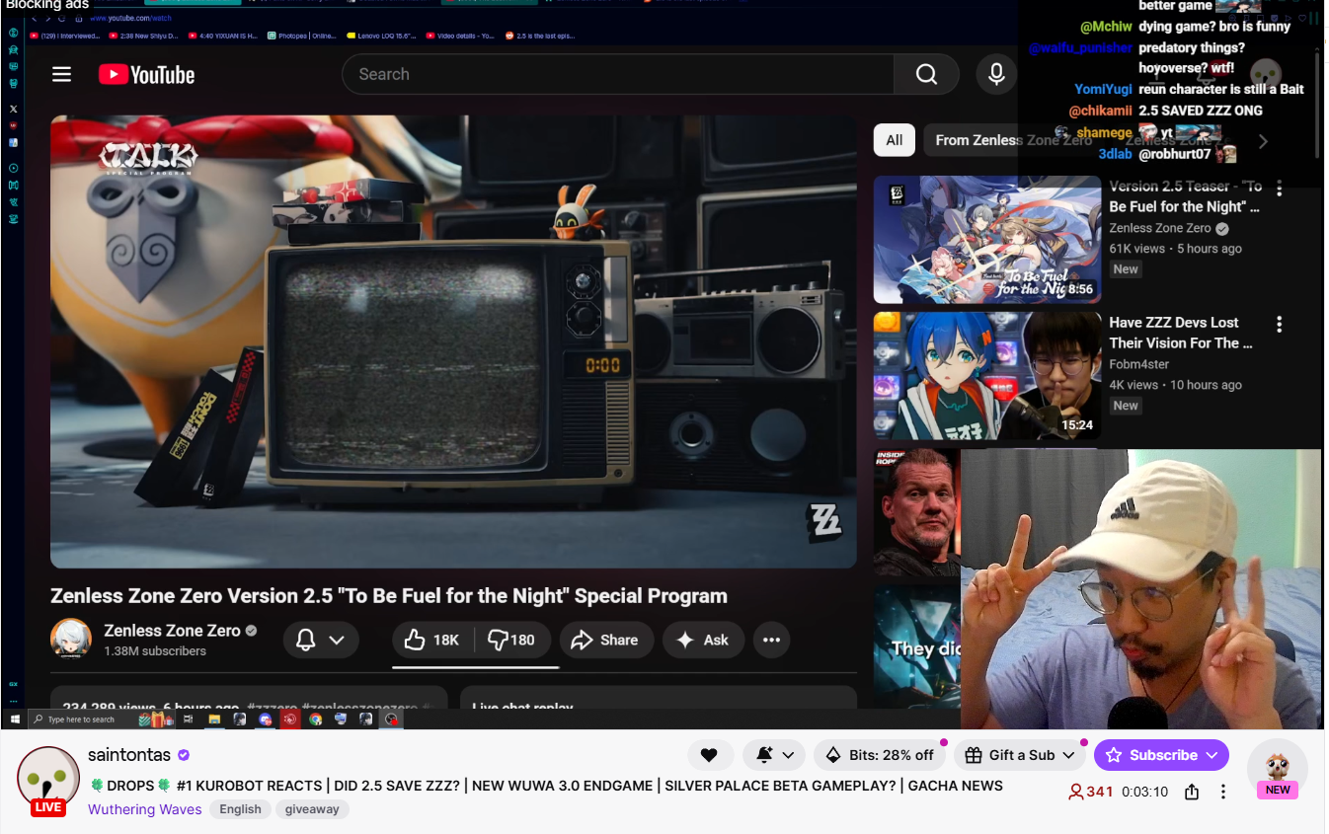
Task: Open the Windows Start menu
Action: [x=15, y=720]
